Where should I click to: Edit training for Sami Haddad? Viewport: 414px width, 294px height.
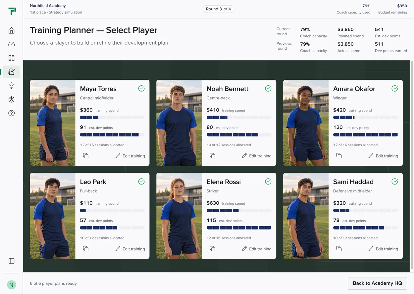coord(383,249)
